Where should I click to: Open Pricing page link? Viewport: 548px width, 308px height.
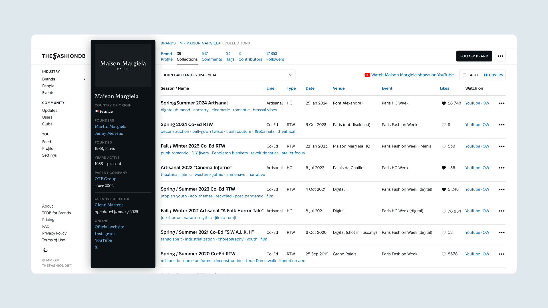point(48,220)
